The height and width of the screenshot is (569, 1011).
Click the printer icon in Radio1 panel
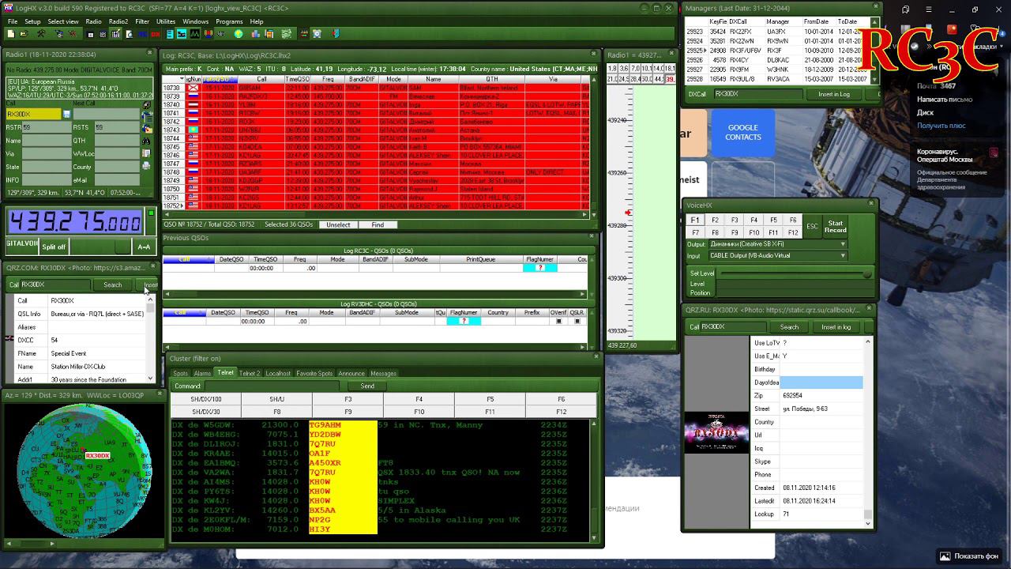point(146,167)
